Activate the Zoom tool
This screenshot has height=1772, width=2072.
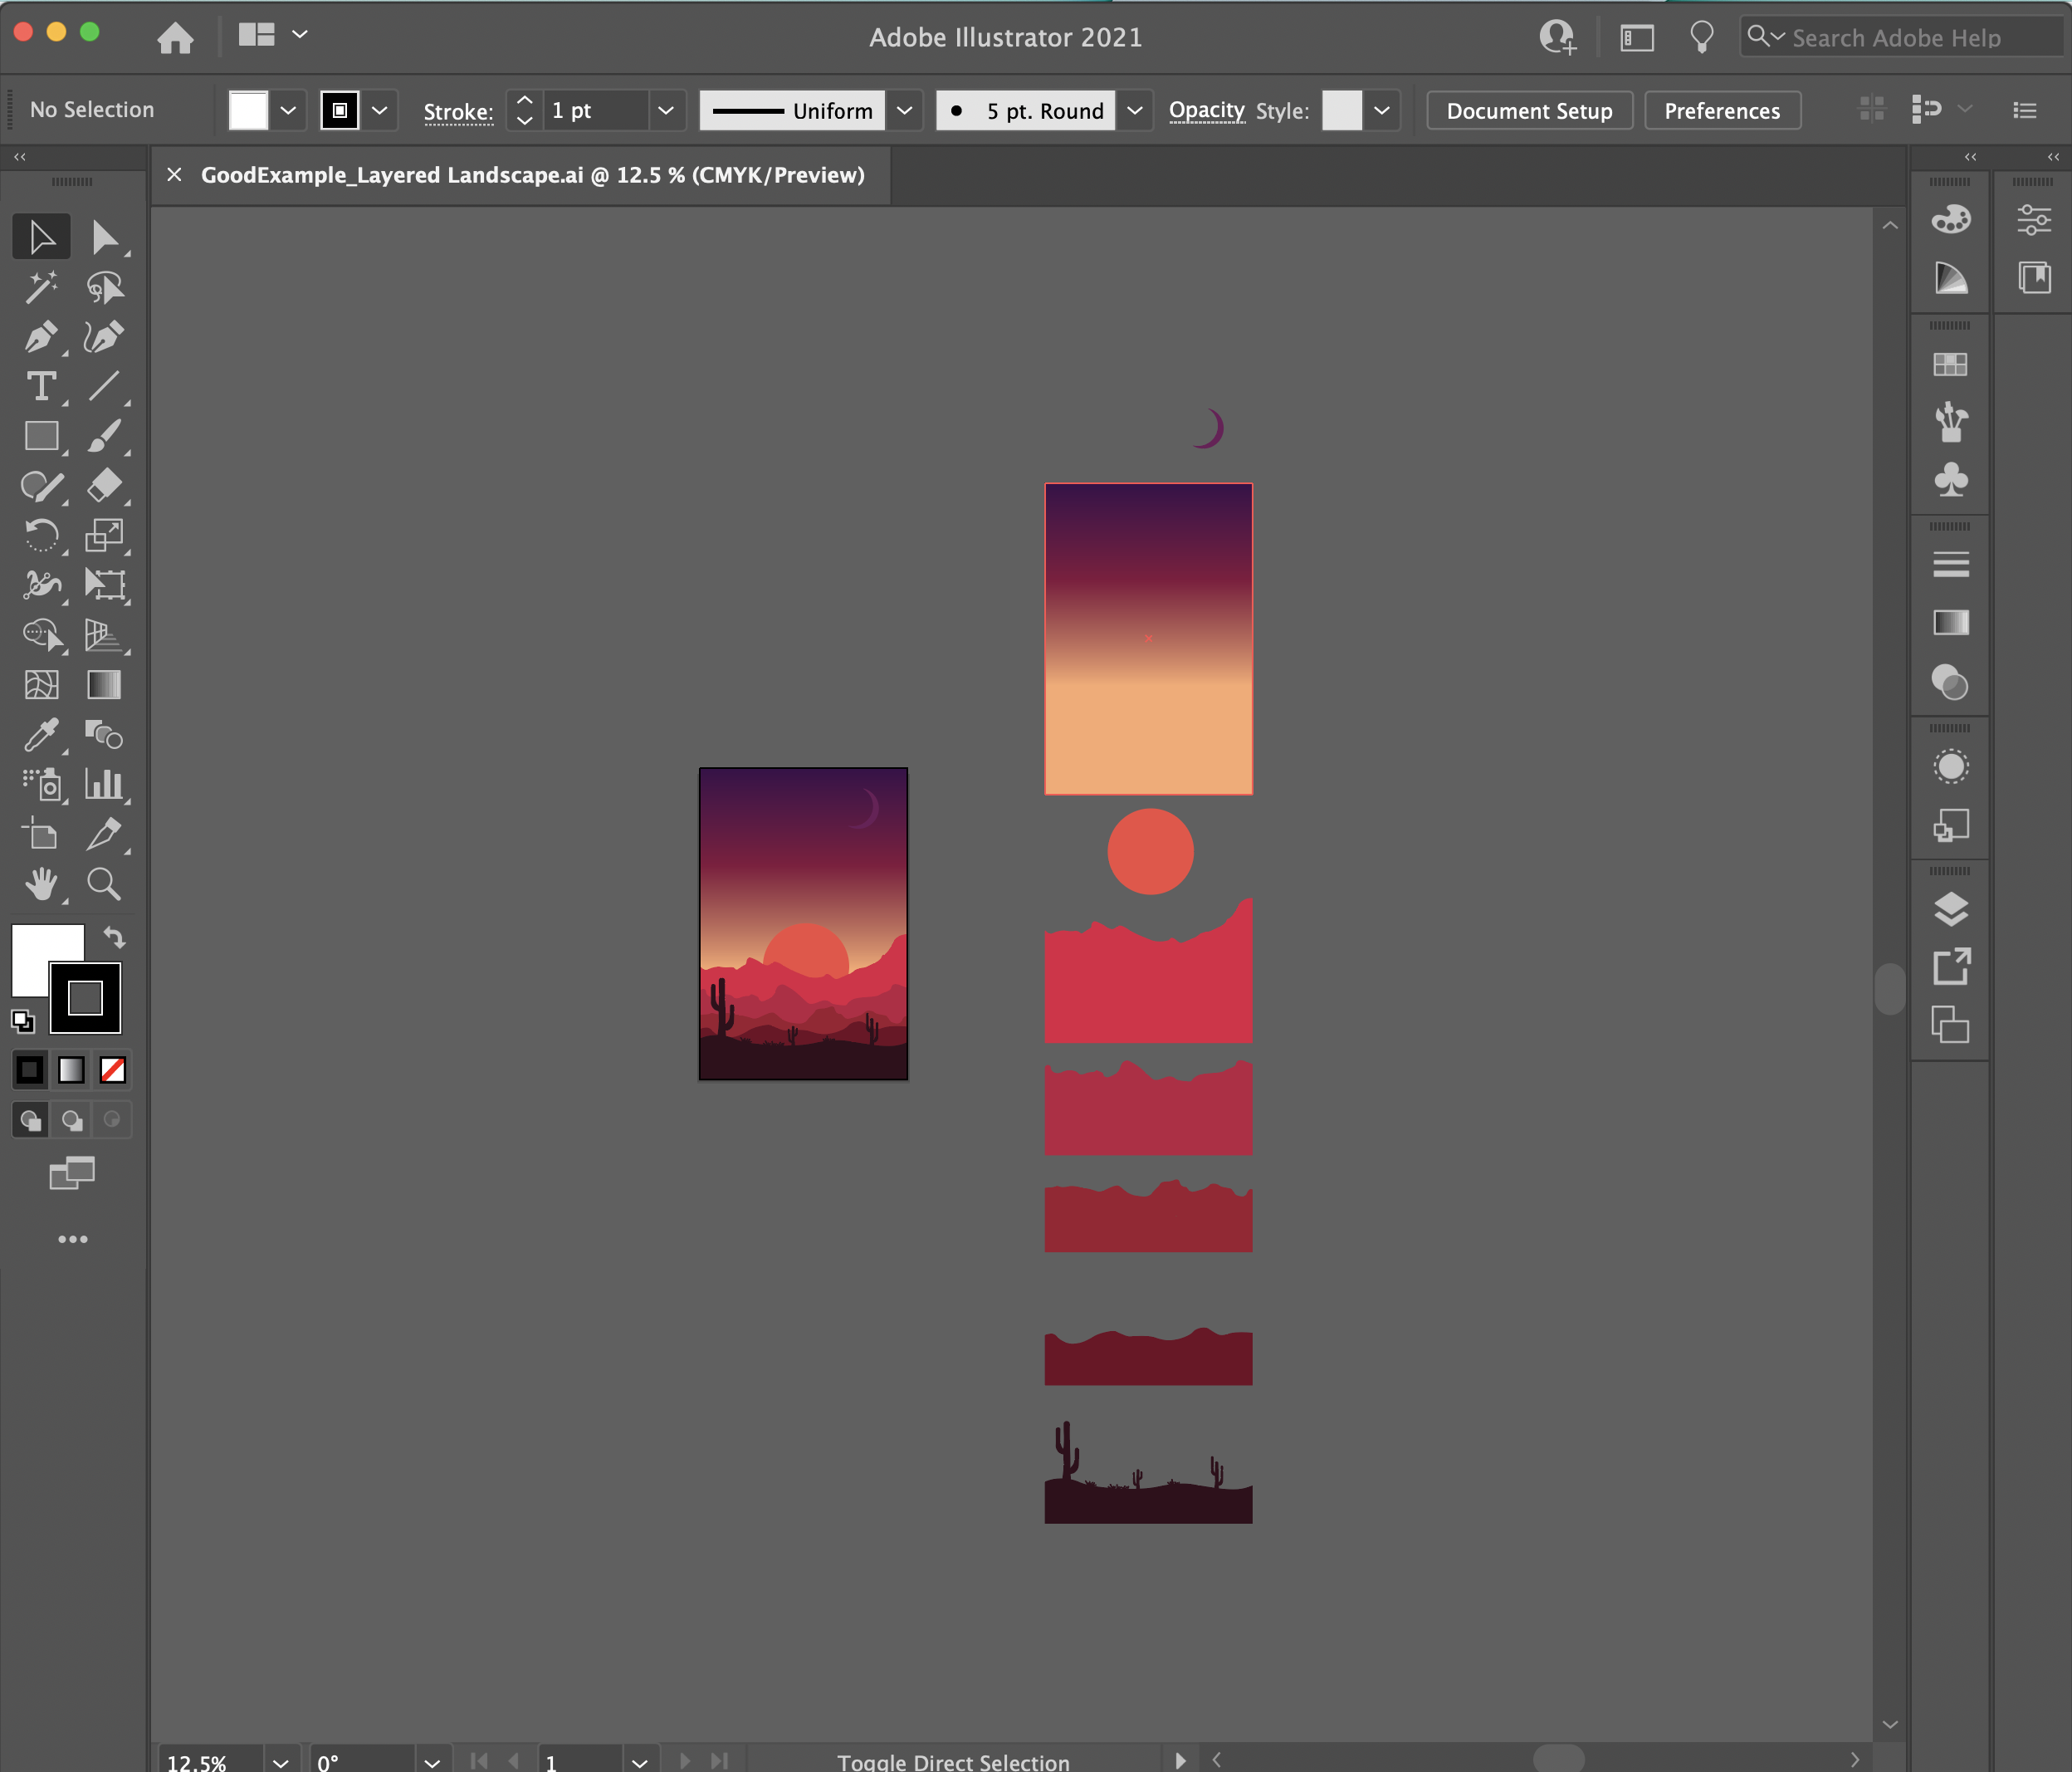pos(104,884)
